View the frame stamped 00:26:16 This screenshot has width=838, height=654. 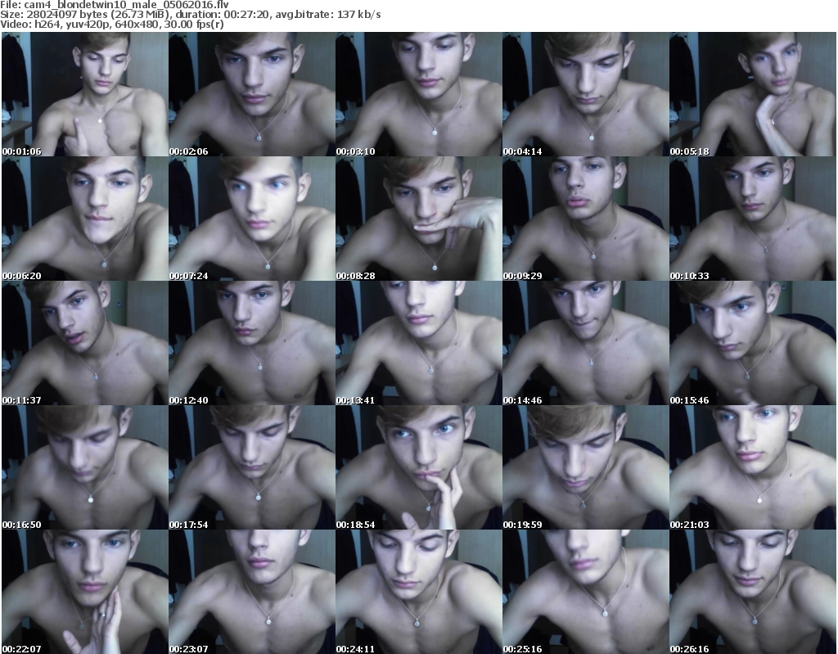[753, 592]
